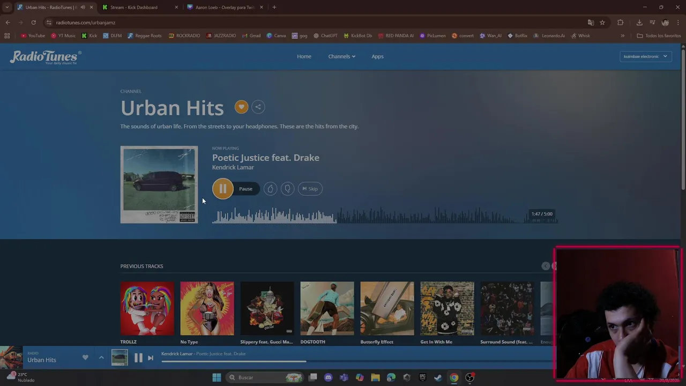Expand the Channels dropdown menu
The width and height of the screenshot is (686, 386).
click(x=341, y=56)
